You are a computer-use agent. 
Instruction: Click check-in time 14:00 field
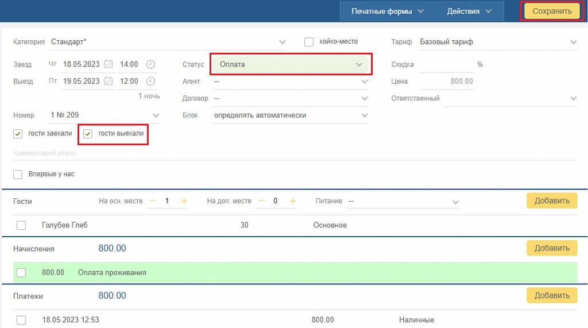129,64
